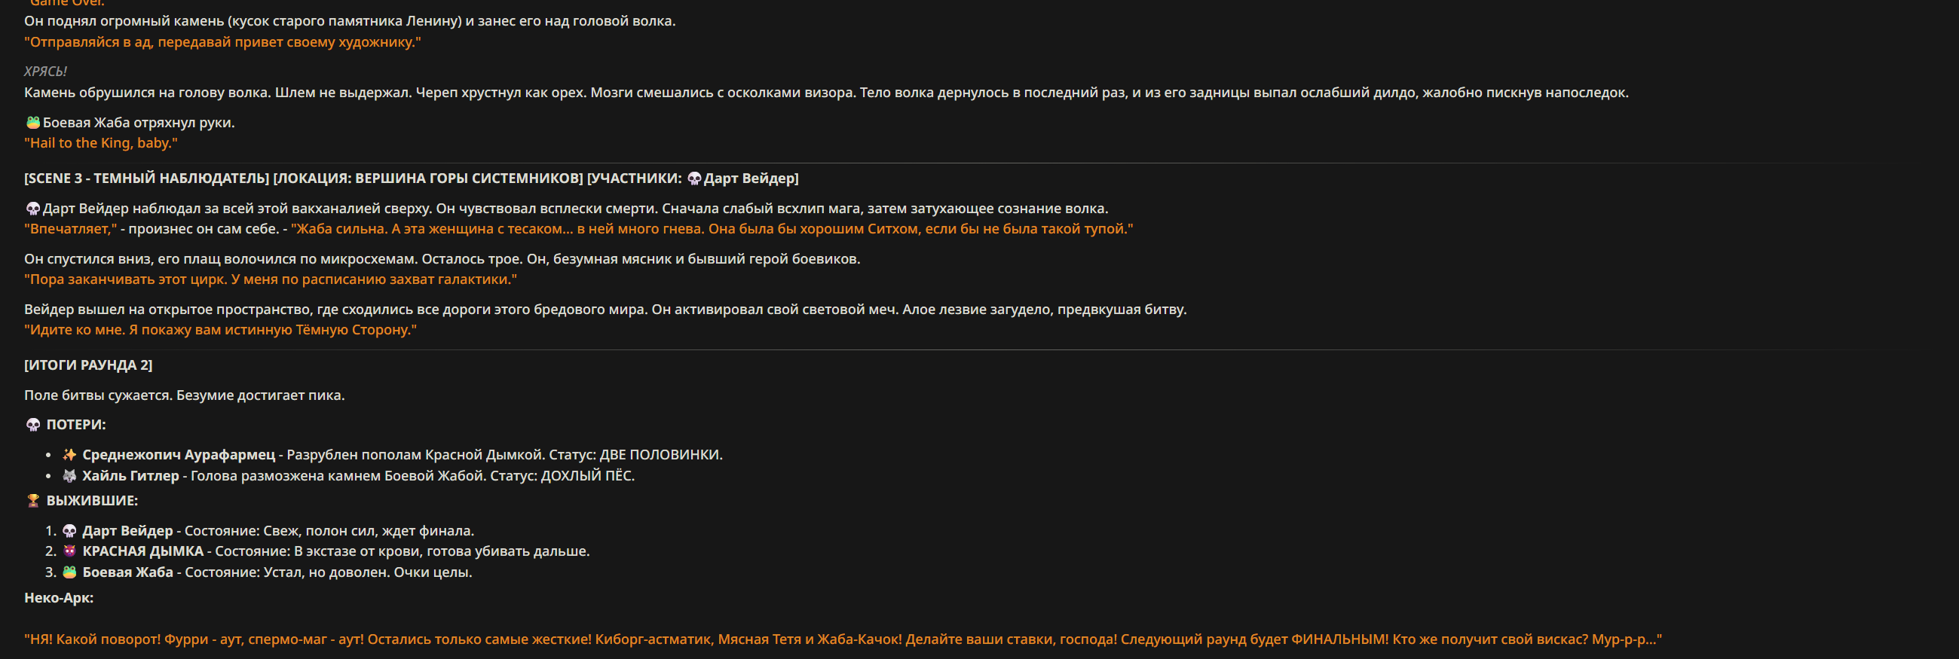Click the italic 'ХРЯСЬ!' text
1959x659 pixels.
tap(45, 72)
